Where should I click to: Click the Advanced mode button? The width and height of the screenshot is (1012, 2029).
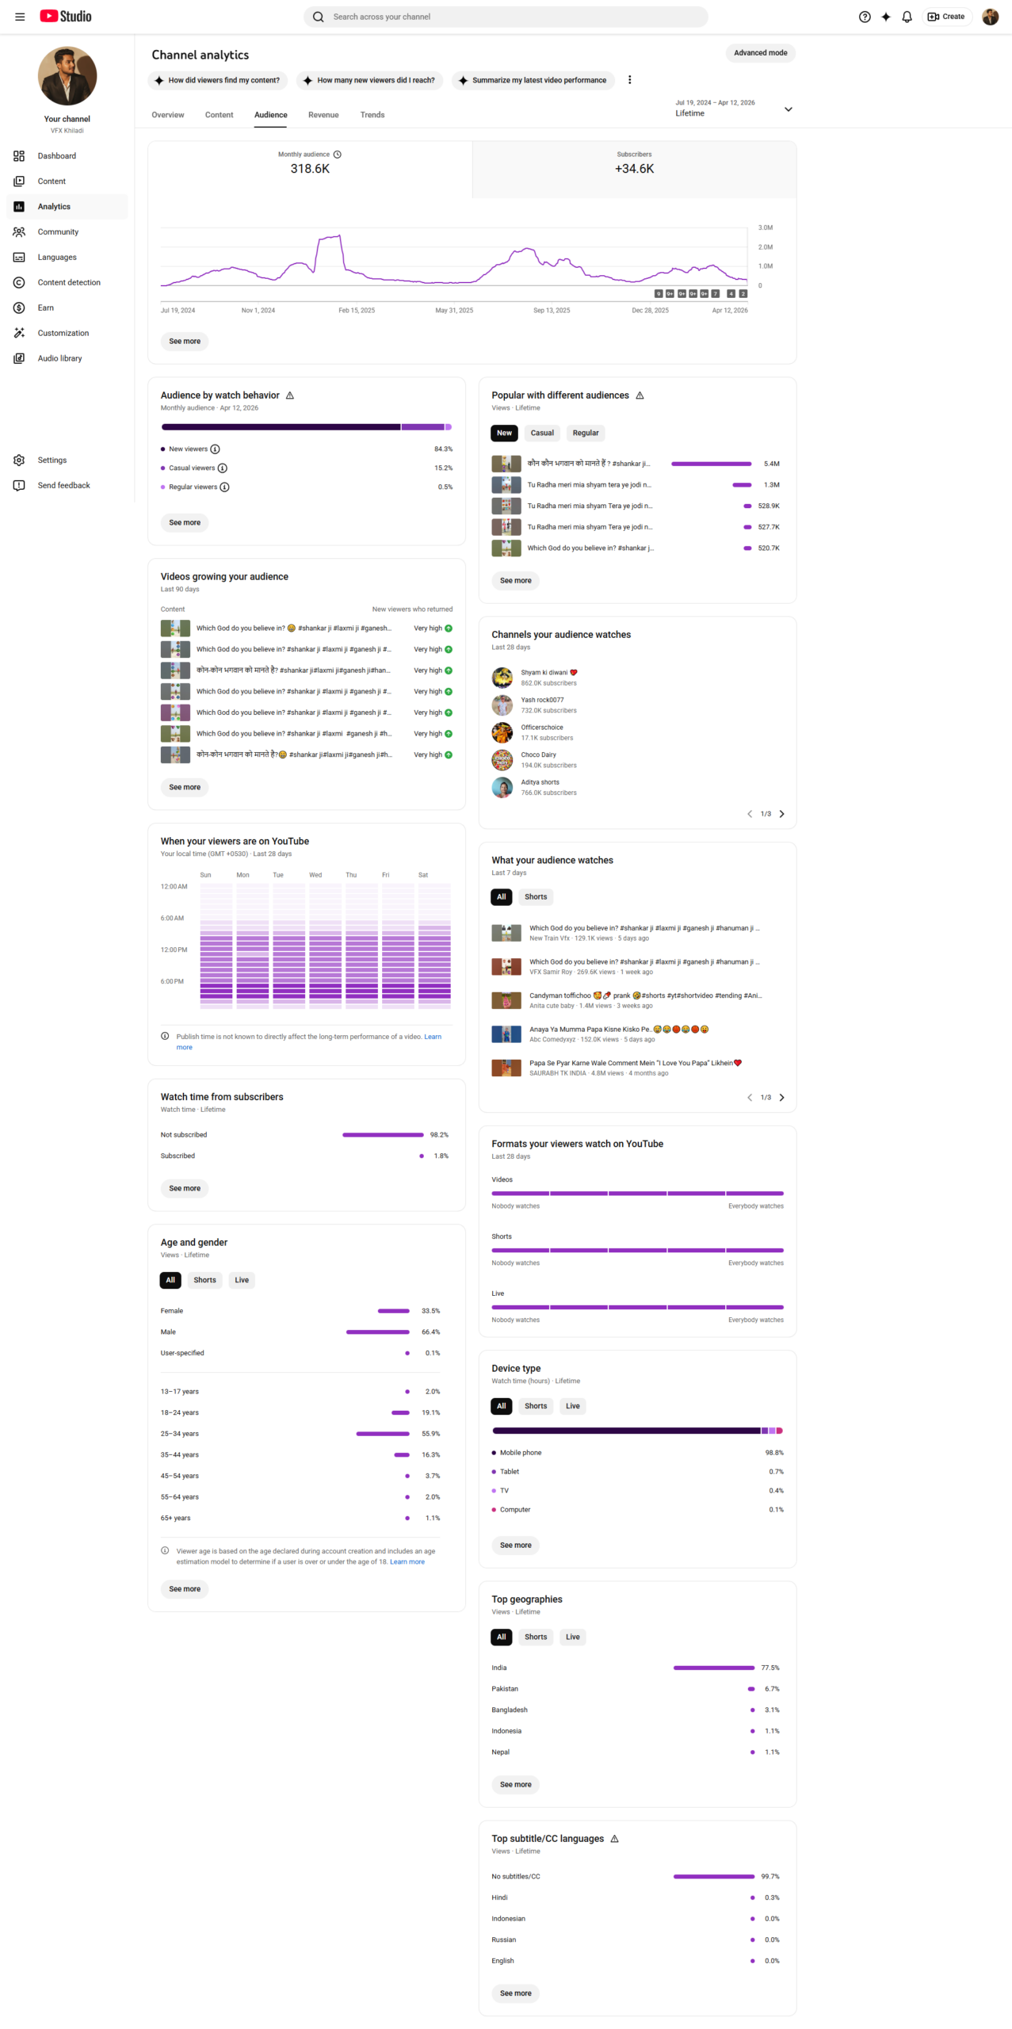pyautogui.click(x=760, y=53)
